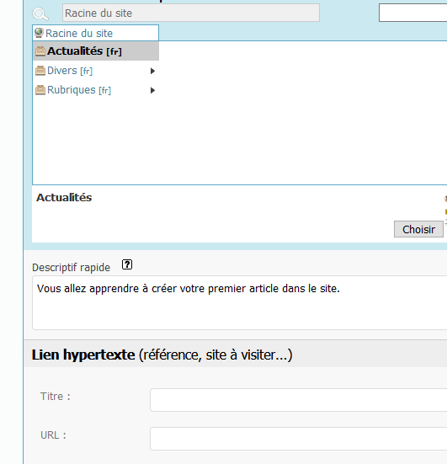This screenshot has height=464, width=447.
Task: Click the folder icon next to Divers
Action: 40,71
